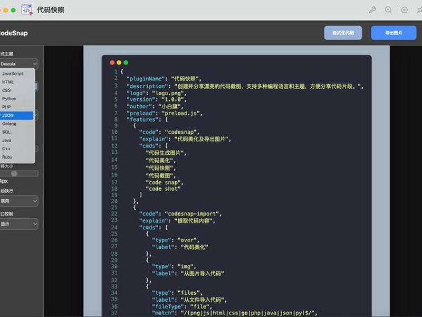Click the "description" key on line 3
The width and height of the screenshot is (422, 317).
pos(147,86)
